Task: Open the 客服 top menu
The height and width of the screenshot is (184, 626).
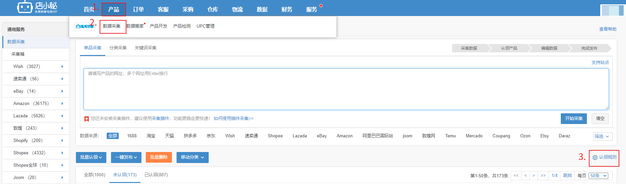Action: pyautogui.click(x=163, y=9)
